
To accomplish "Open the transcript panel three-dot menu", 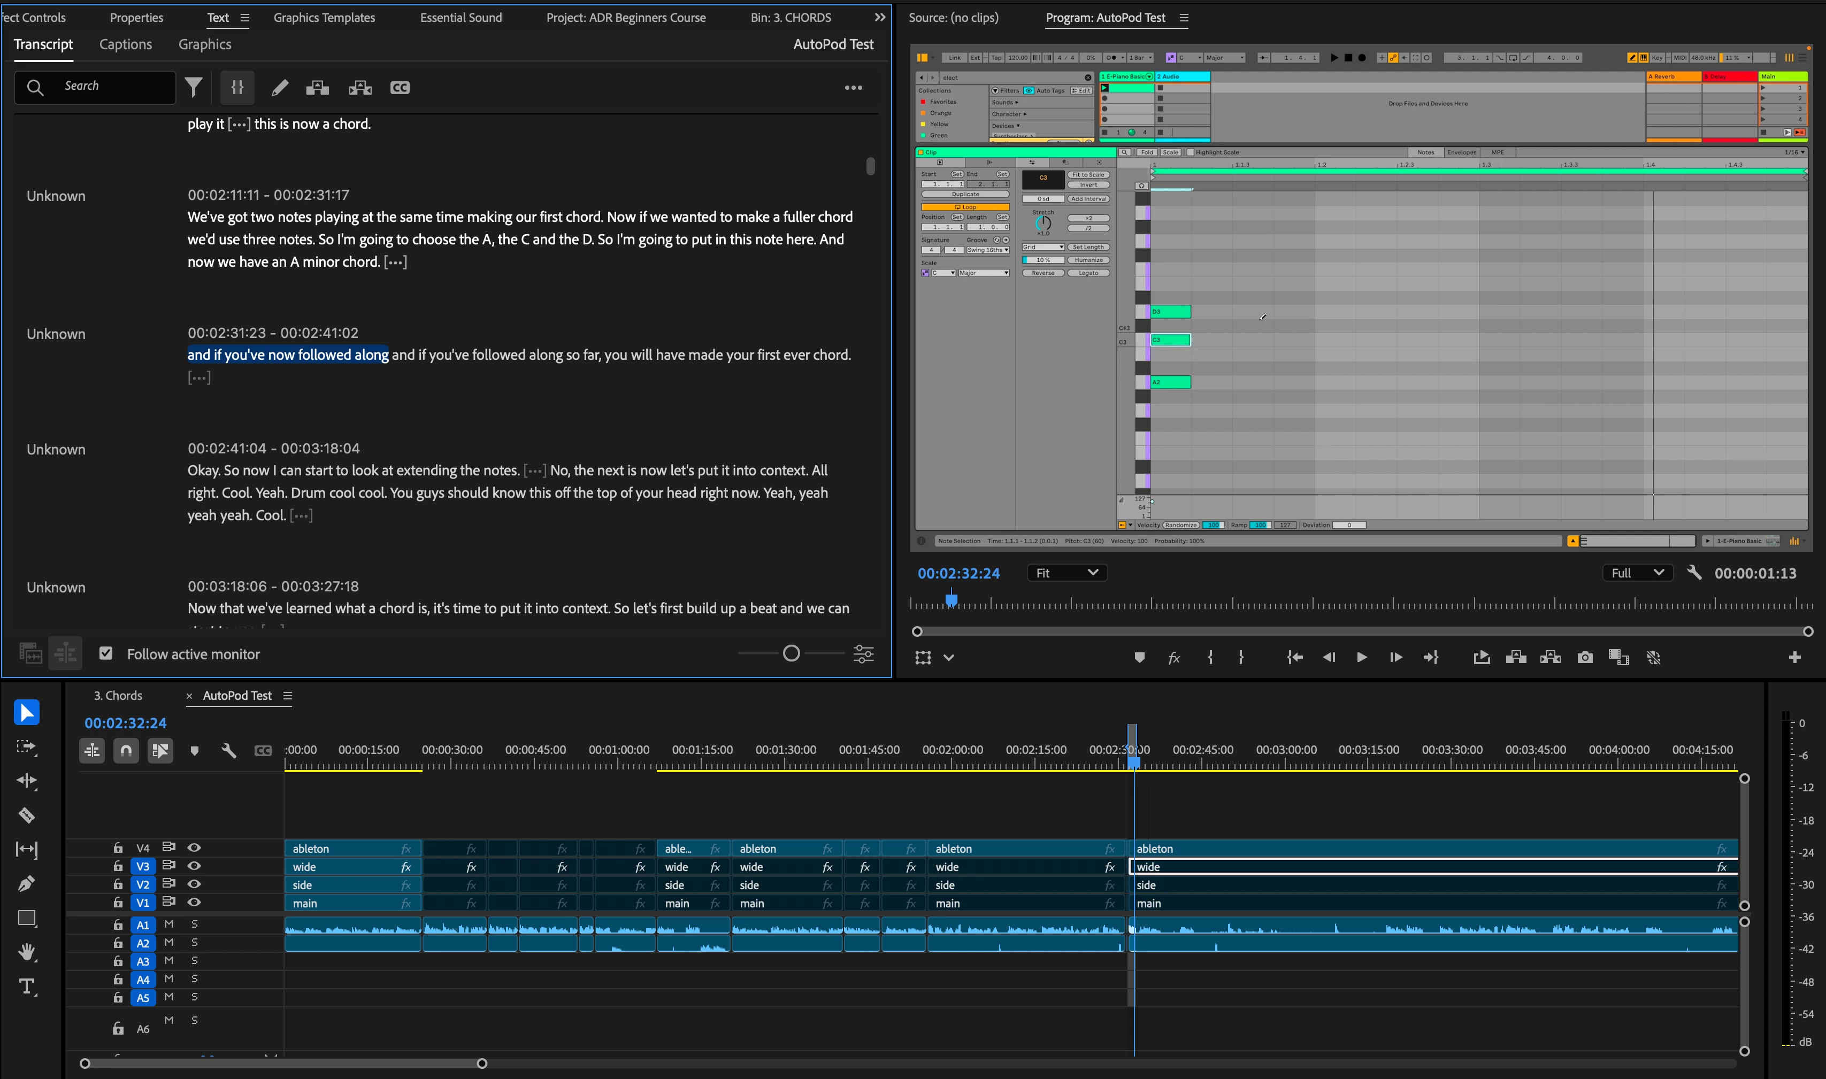I will [853, 88].
